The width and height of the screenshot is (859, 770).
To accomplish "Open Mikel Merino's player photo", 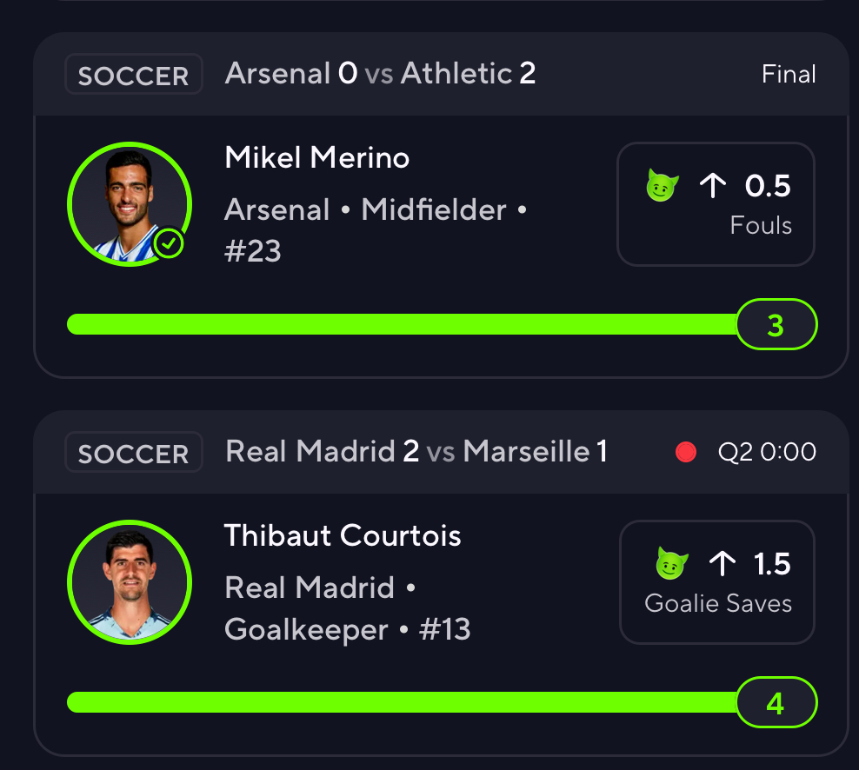I will coord(130,204).
